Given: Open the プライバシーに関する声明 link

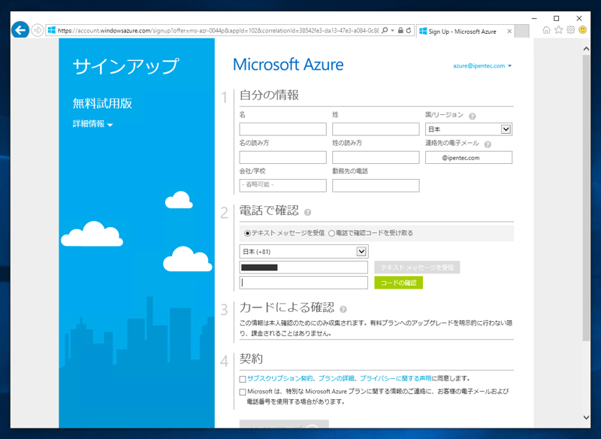Looking at the screenshot, I should 396,378.
